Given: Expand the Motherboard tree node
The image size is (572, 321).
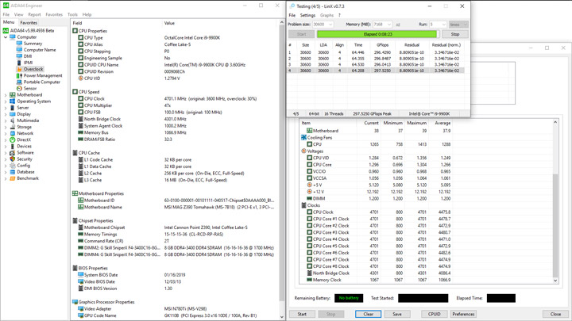Looking at the screenshot, I should pos(6,95).
